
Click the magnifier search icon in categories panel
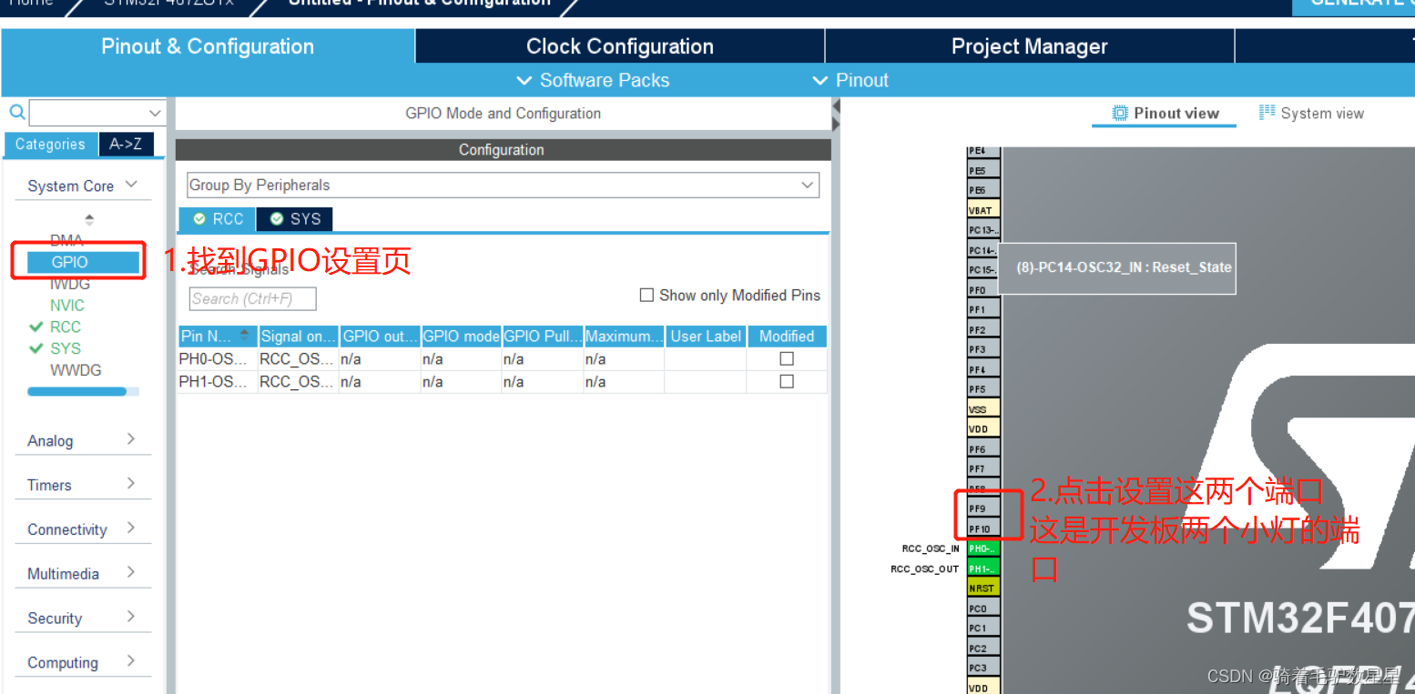16,113
